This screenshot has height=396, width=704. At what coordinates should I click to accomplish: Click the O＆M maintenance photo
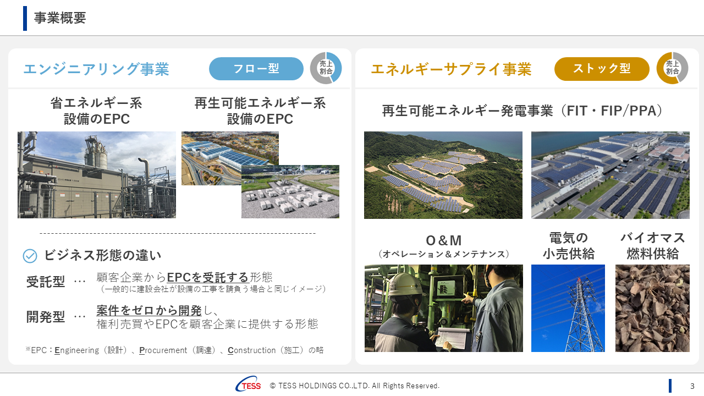(x=444, y=308)
